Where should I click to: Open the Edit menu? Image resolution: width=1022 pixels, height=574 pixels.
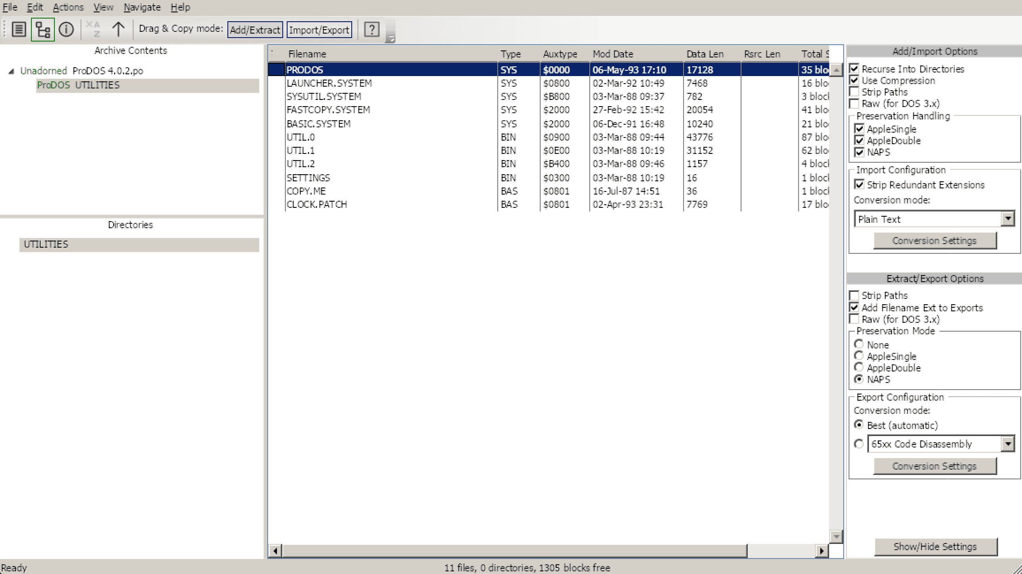(35, 8)
